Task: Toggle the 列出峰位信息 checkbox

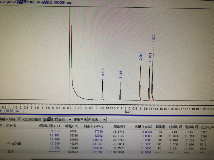Action: pos(19,119)
